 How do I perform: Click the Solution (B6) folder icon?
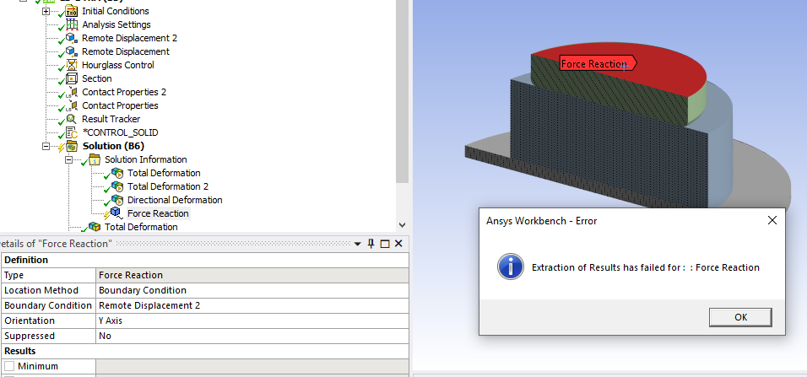point(71,146)
